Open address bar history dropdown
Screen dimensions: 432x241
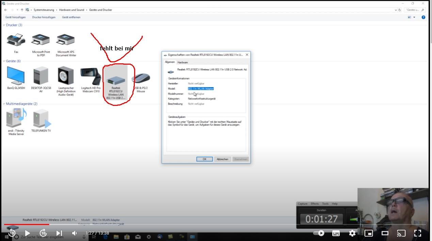click(x=395, y=10)
